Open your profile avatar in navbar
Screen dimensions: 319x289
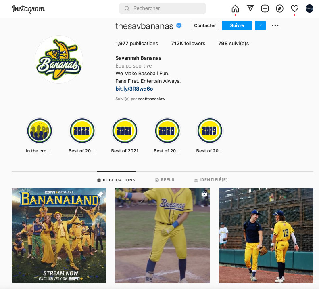[x=309, y=8]
